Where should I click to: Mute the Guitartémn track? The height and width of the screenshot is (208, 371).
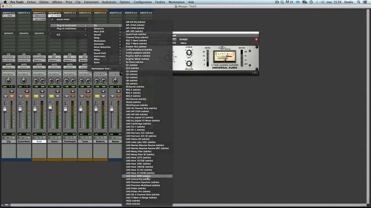click(27, 96)
